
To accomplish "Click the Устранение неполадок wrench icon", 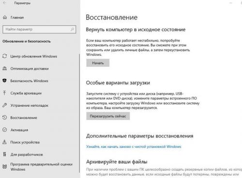I will click(5, 105).
